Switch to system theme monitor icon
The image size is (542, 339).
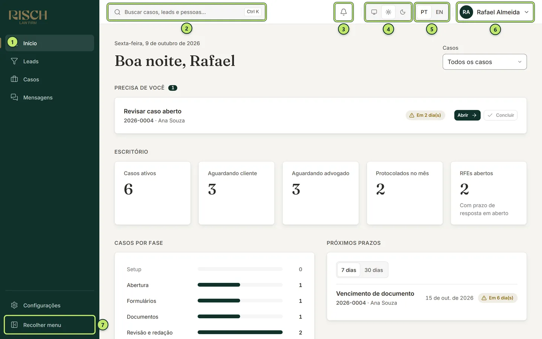(374, 12)
